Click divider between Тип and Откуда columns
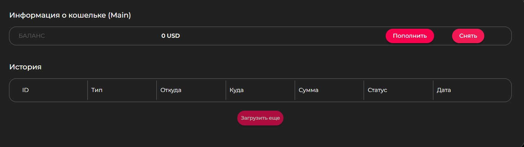 pyautogui.click(x=156, y=90)
